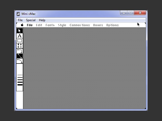The image size is (162, 121).
Task: Choose the middle line thickness
Action: 20,80
